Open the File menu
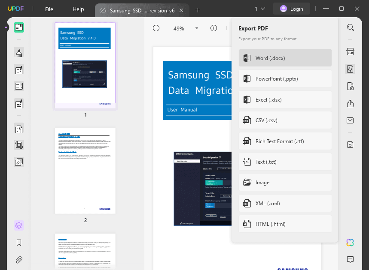Viewport: 369px width, 270px height. click(x=49, y=9)
